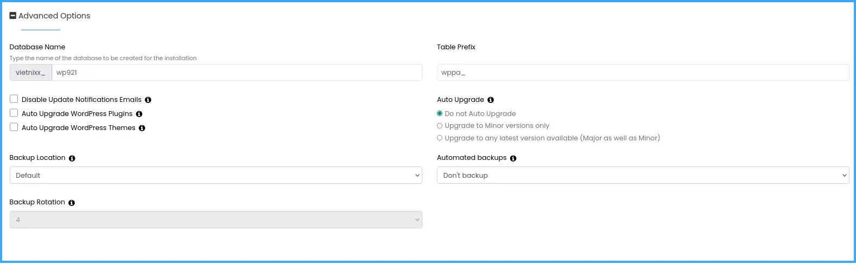The width and height of the screenshot is (856, 264).
Task: Click the Backup Location label text
Action: coord(37,158)
